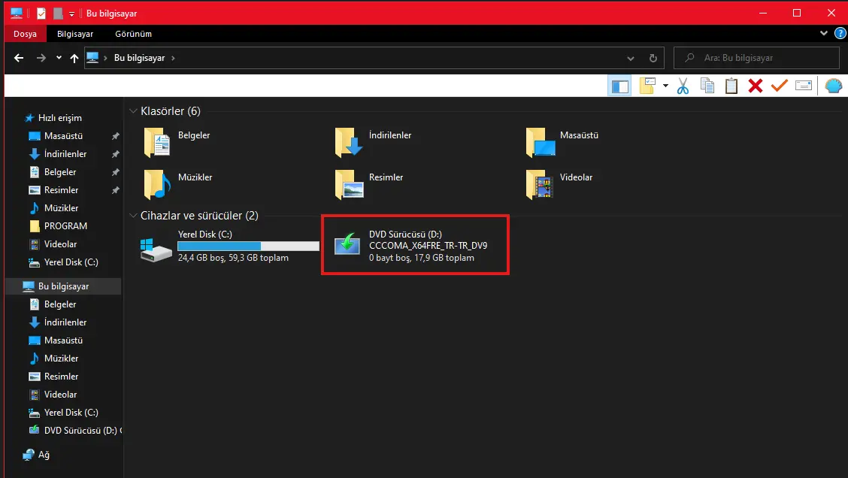Click Ağ network in the sidebar

pos(44,455)
